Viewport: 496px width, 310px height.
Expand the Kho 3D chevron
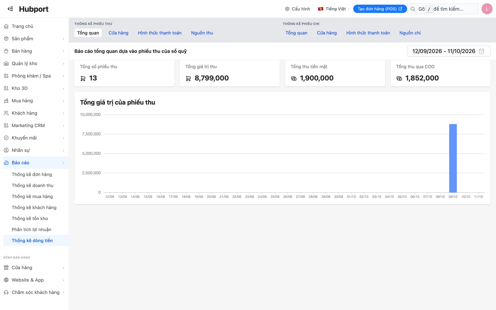pos(63,88)
